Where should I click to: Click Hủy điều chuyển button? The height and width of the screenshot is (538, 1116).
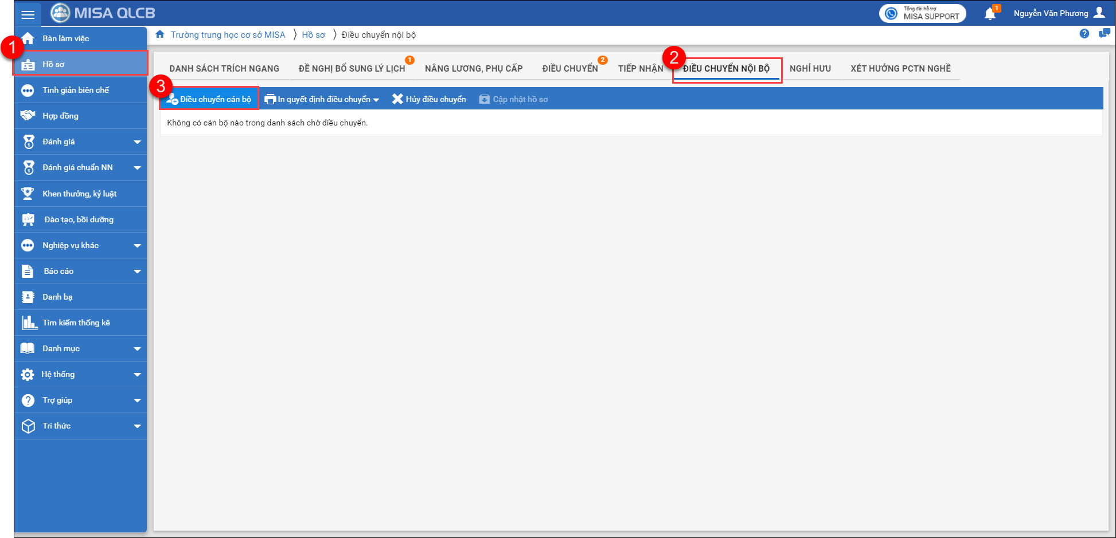tap(429, 99)
